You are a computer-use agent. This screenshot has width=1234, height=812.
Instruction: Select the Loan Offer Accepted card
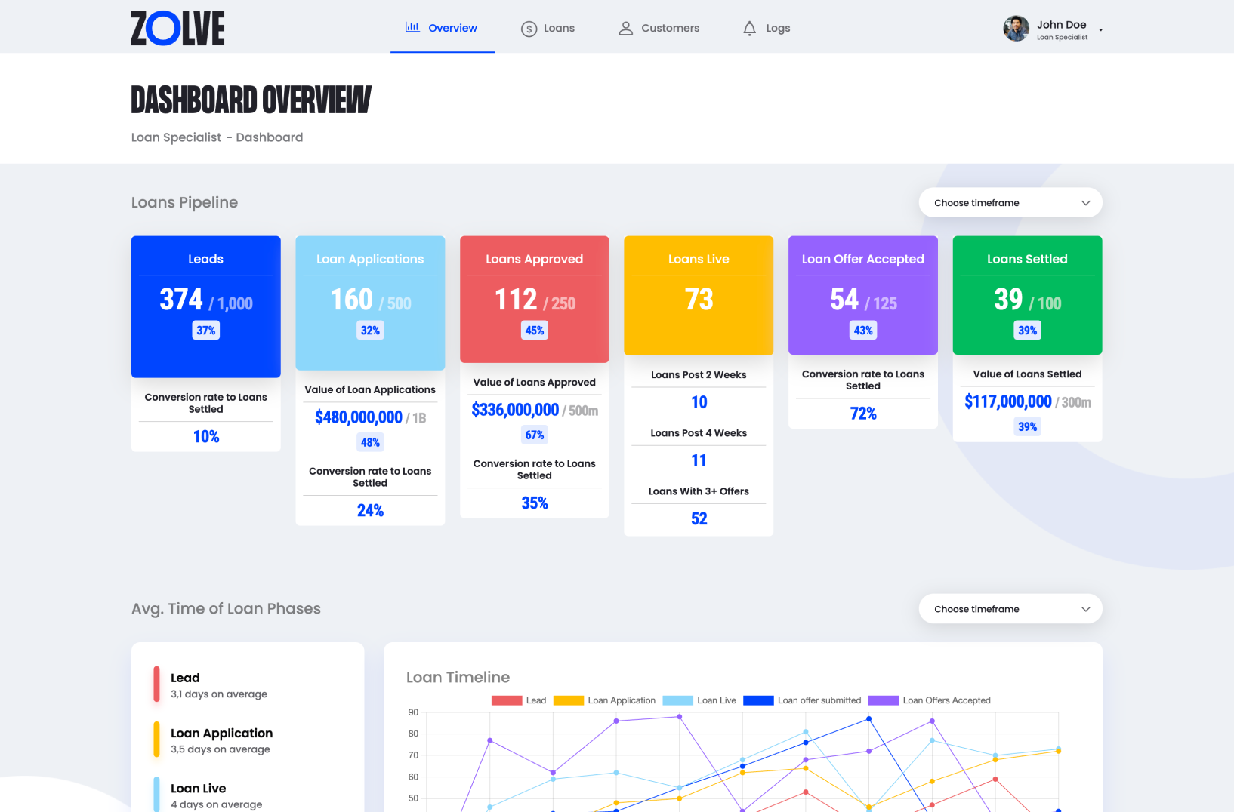pos(862,295)
